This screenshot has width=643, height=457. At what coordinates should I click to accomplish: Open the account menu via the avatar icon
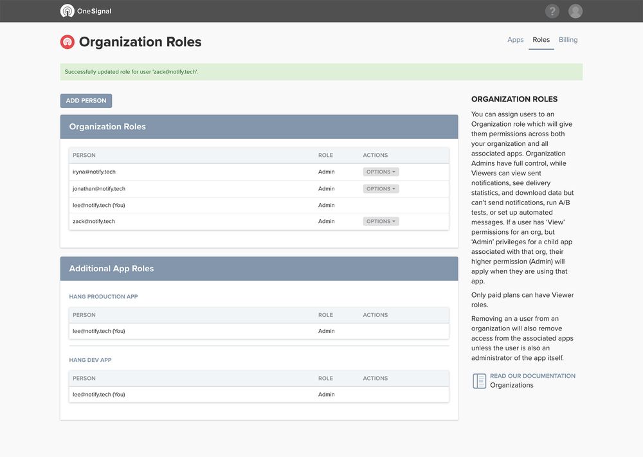pos(575,10)
